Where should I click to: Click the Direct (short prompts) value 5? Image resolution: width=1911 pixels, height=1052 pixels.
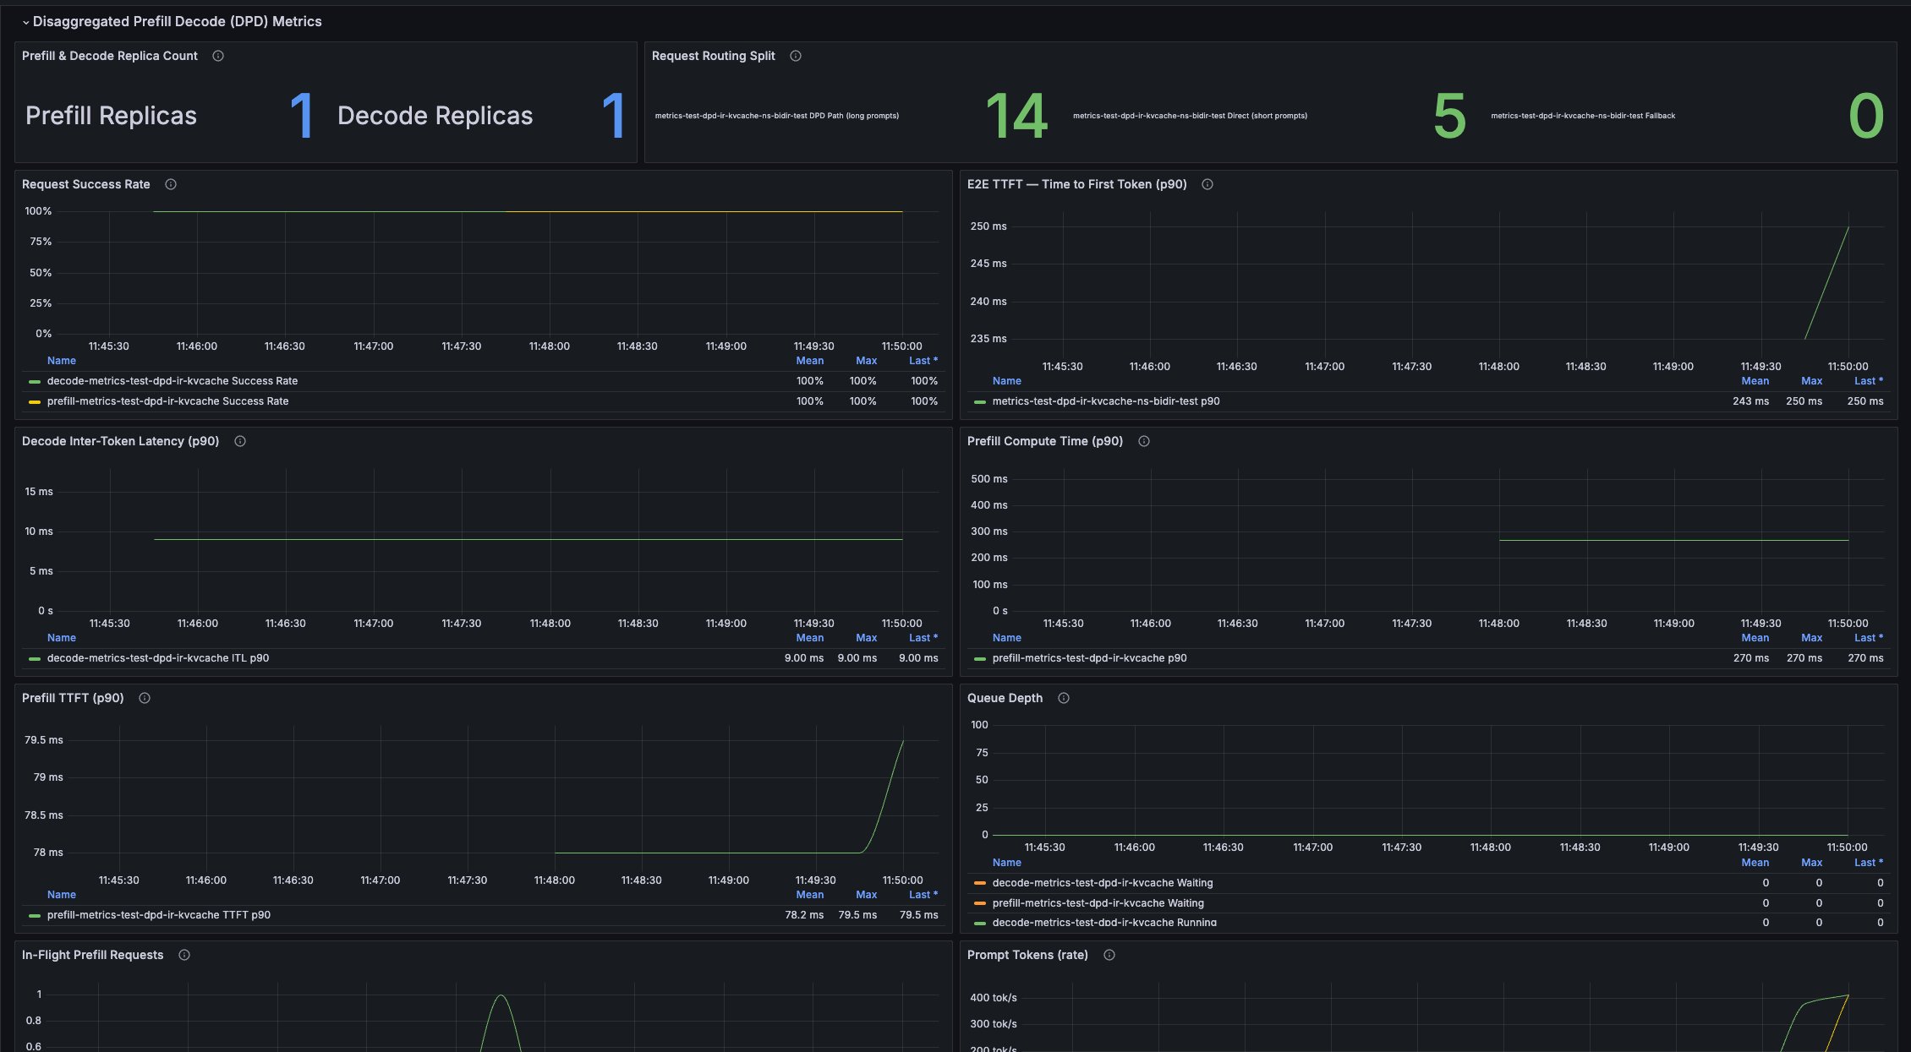(1449, 116)
